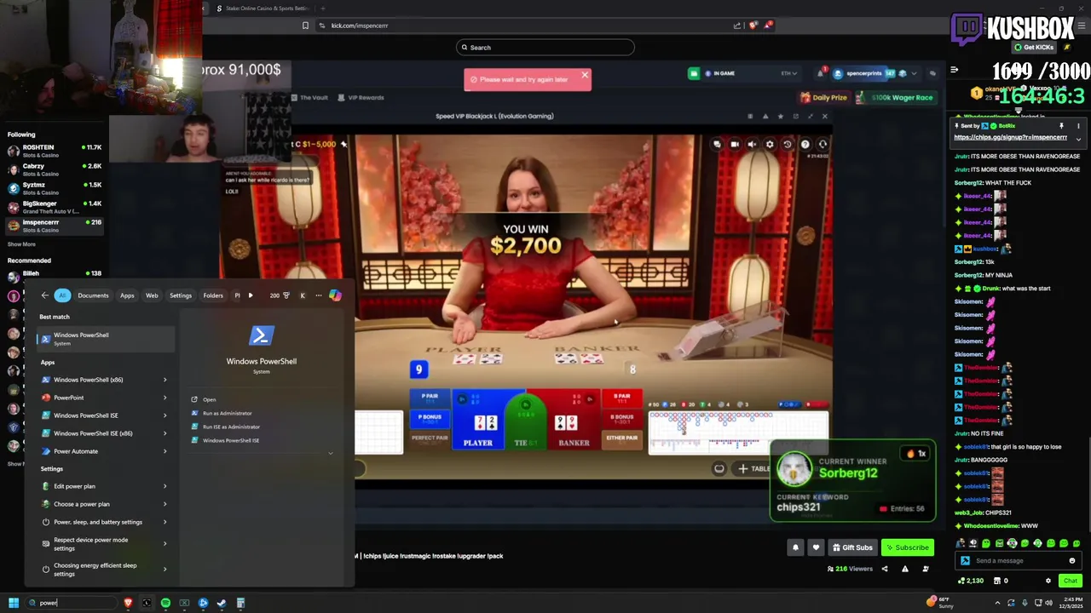Open Kick chat settings gear

1048,581
